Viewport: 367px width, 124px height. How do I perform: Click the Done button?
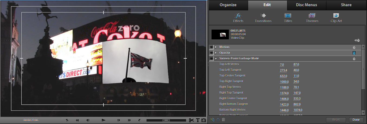coord(356,120)
